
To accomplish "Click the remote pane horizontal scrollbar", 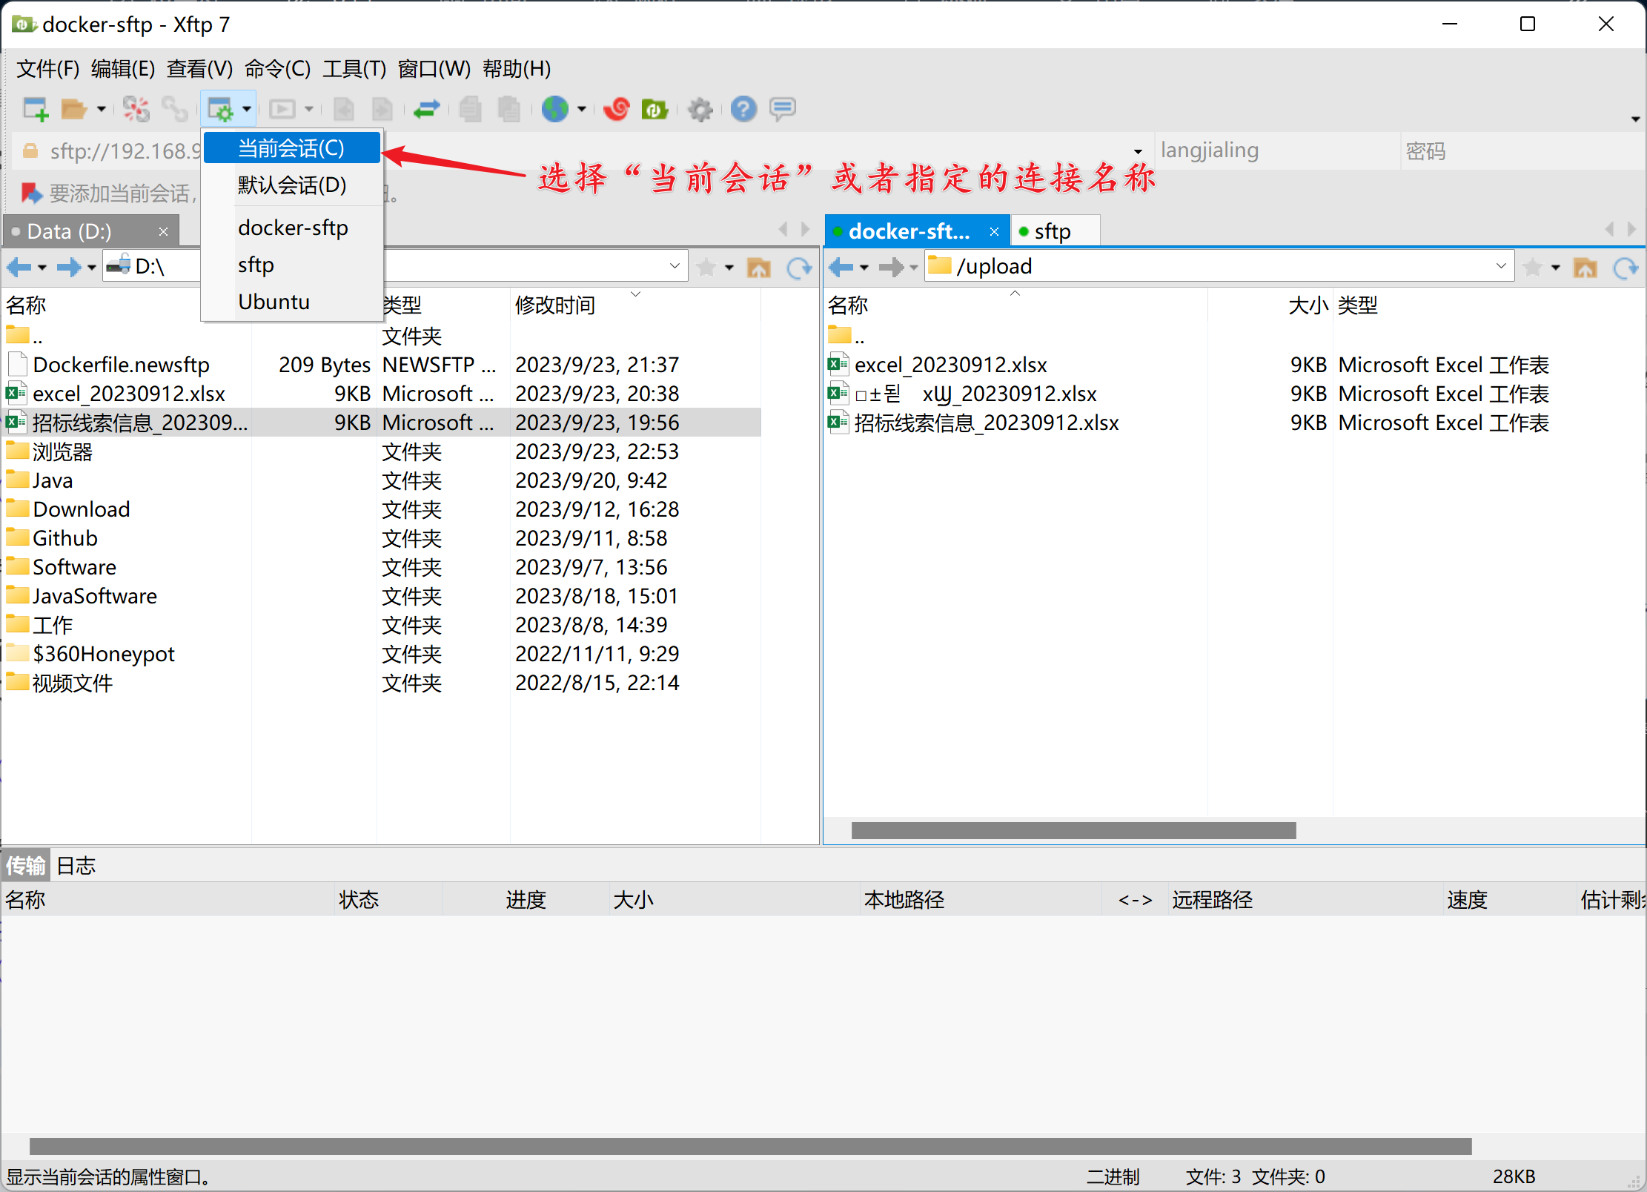I will pos(1074,830).
